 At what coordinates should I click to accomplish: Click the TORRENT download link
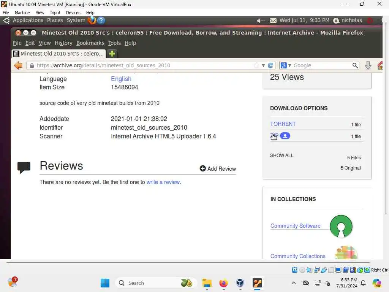coord(283,124)
